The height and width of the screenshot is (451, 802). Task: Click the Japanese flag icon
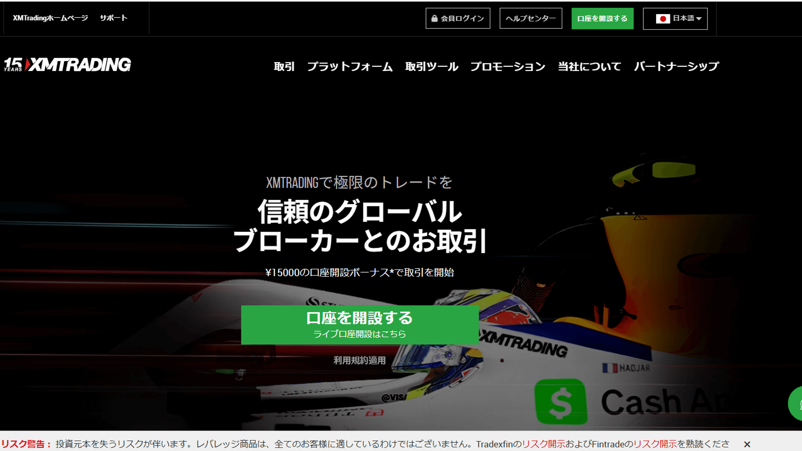click(662, 19)
